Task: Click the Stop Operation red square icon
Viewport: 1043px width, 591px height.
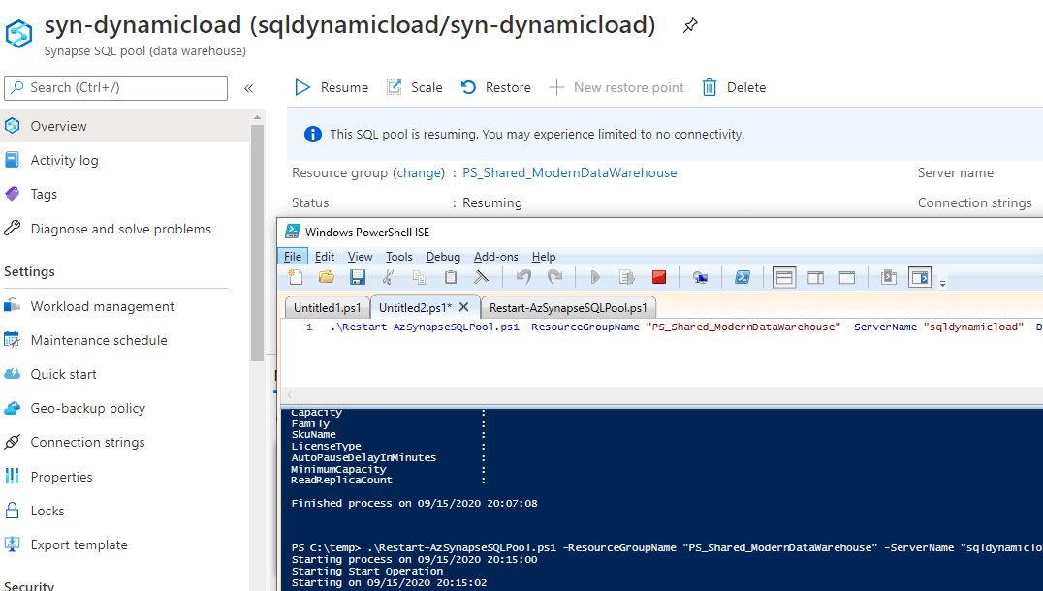Action: click(x=659, y=277)
